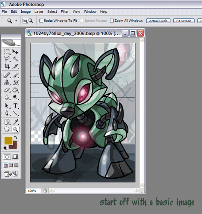This screenshot has height=214, width=202.
Task: Select the Healing Brush tool
Action: point(7,75)
